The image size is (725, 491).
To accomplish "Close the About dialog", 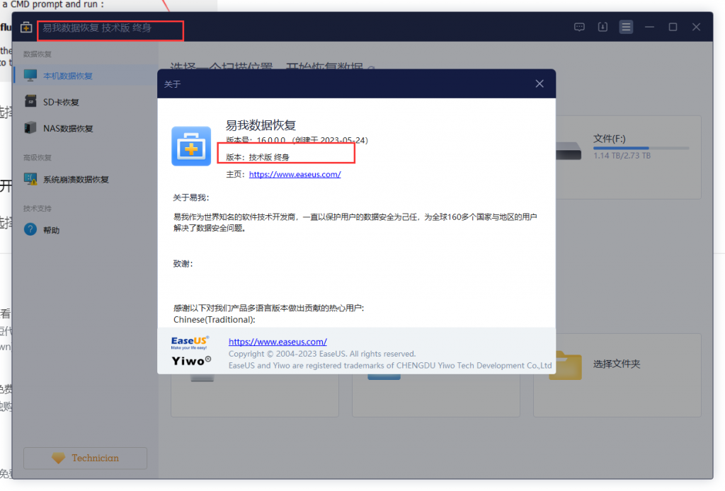I will [540, 83].
